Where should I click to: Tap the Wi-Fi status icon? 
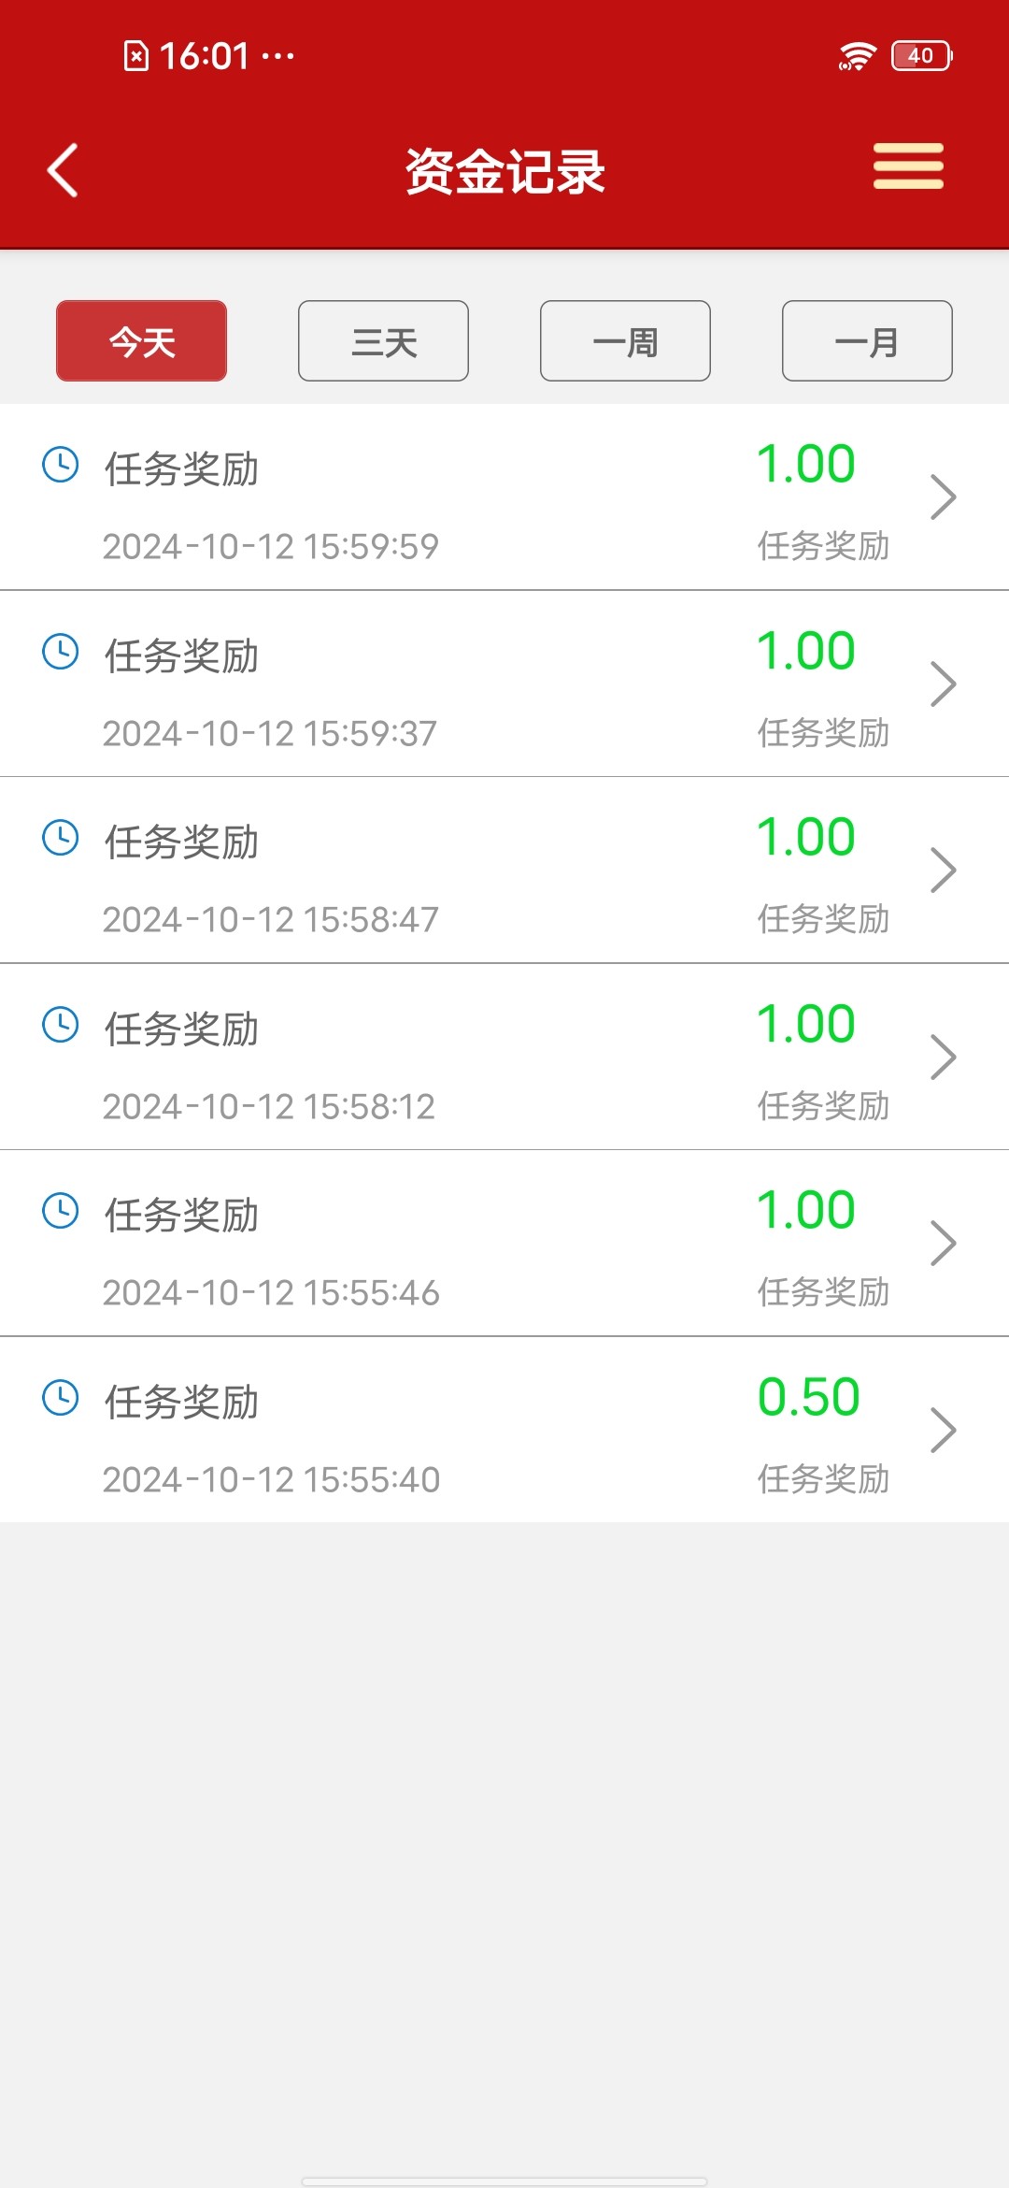[x=857, y=56]
